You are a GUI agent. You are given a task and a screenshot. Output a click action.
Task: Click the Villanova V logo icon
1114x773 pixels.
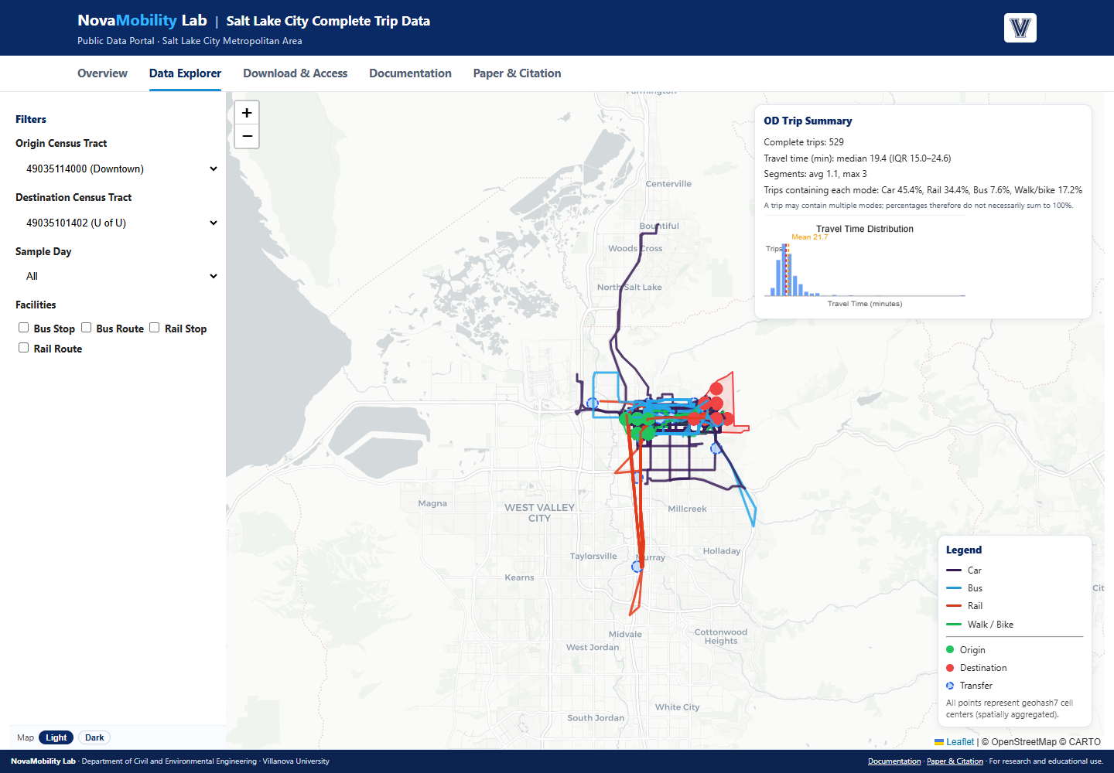click(1020, 28)
